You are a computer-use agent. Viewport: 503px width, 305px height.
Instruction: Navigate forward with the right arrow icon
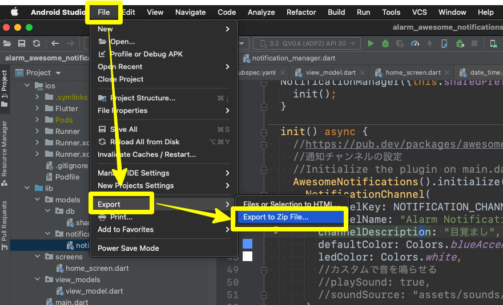(x=70, y=43)
